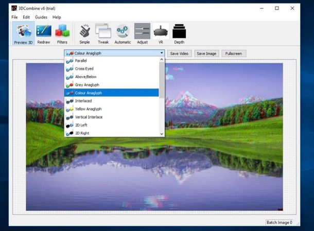Collapse the Colour Anaglyph combo box arrow
The width and height of the screenshot is (314, 231).
pos(162,53)
